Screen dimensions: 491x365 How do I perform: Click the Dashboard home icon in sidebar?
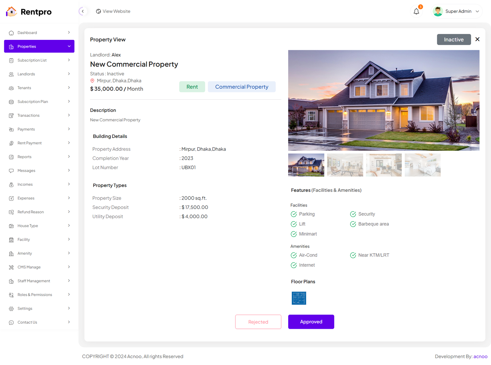click(x=11, y=33)
